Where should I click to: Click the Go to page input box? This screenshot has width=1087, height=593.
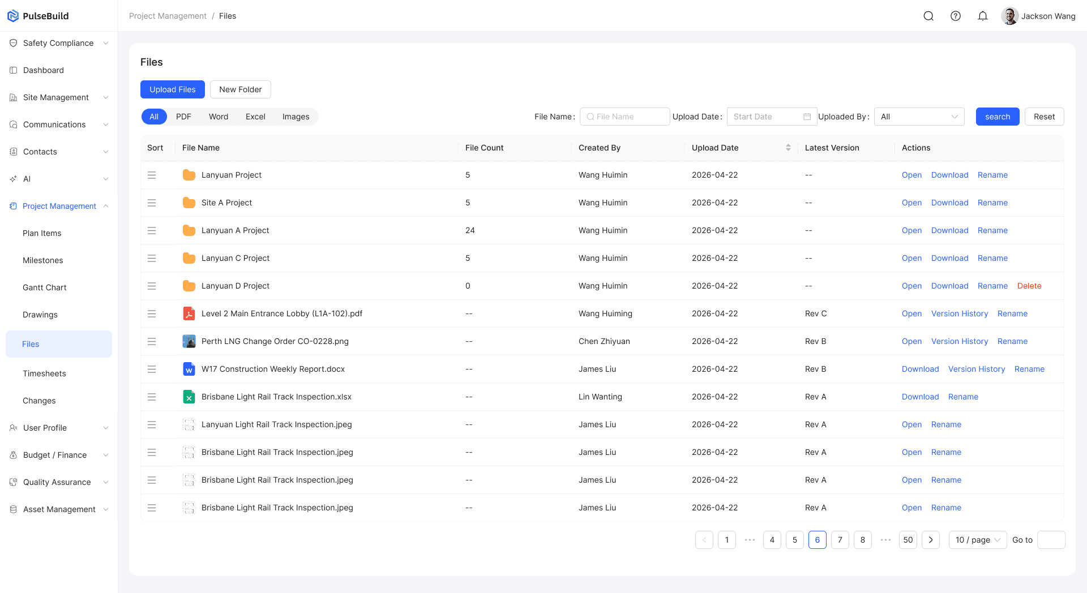tap(1051, 540)
